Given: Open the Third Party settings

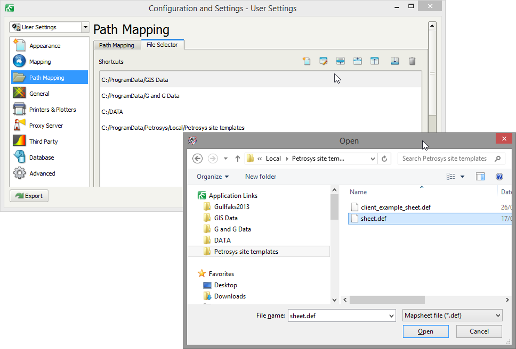Looking at the screenshot, I should [x=43, y=141].
